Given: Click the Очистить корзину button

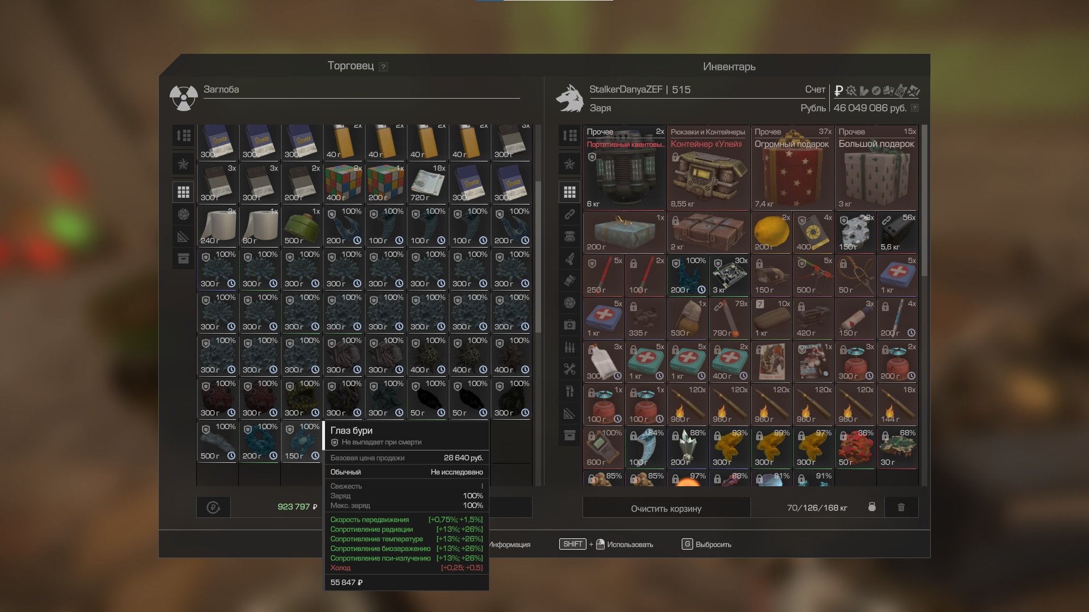Looking at the screenshot, I should pyautogui.click(x=666, y=508).
